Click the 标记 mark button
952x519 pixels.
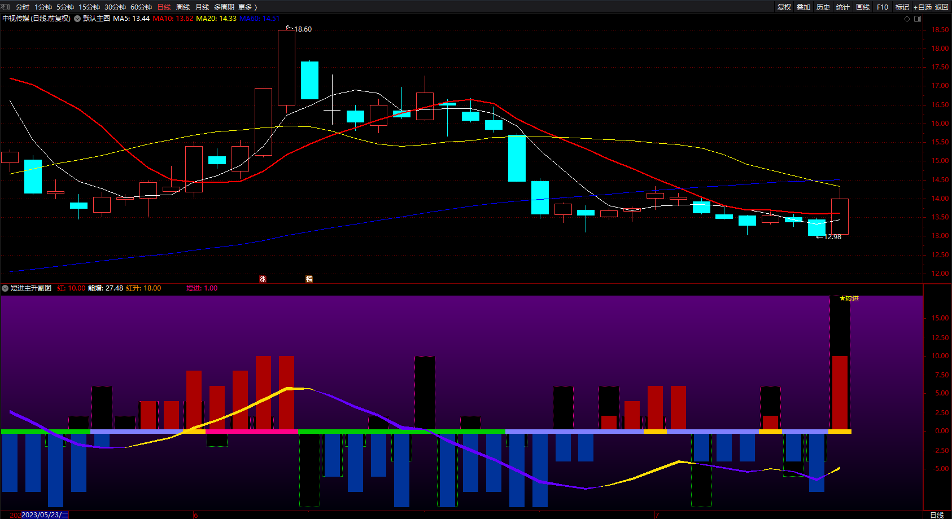pyautogui.click(x=902, y=7)
